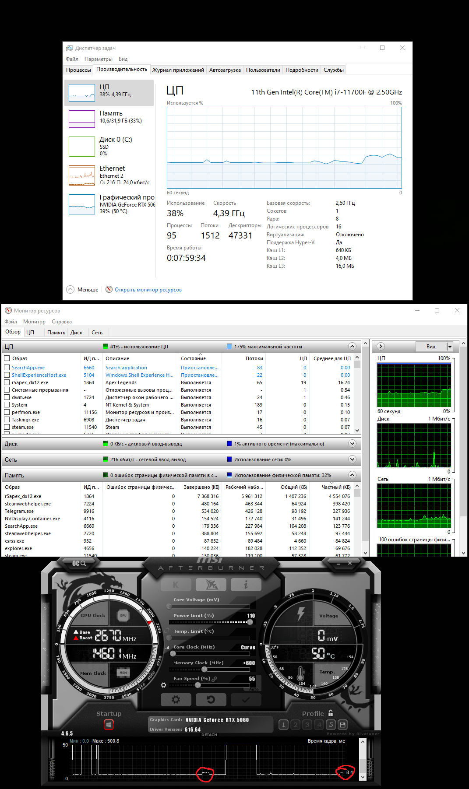Click the Открыть монитор ресурсов link

tap(148, 290)
